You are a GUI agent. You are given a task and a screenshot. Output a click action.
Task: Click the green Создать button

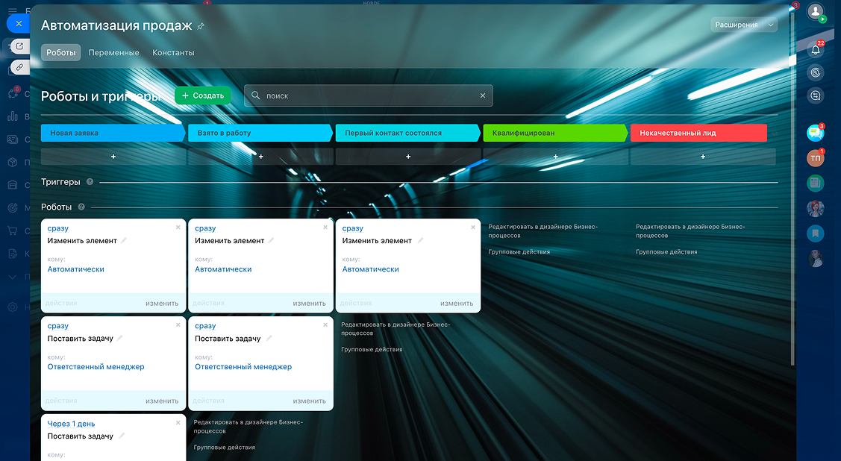[x=203, y=95]
